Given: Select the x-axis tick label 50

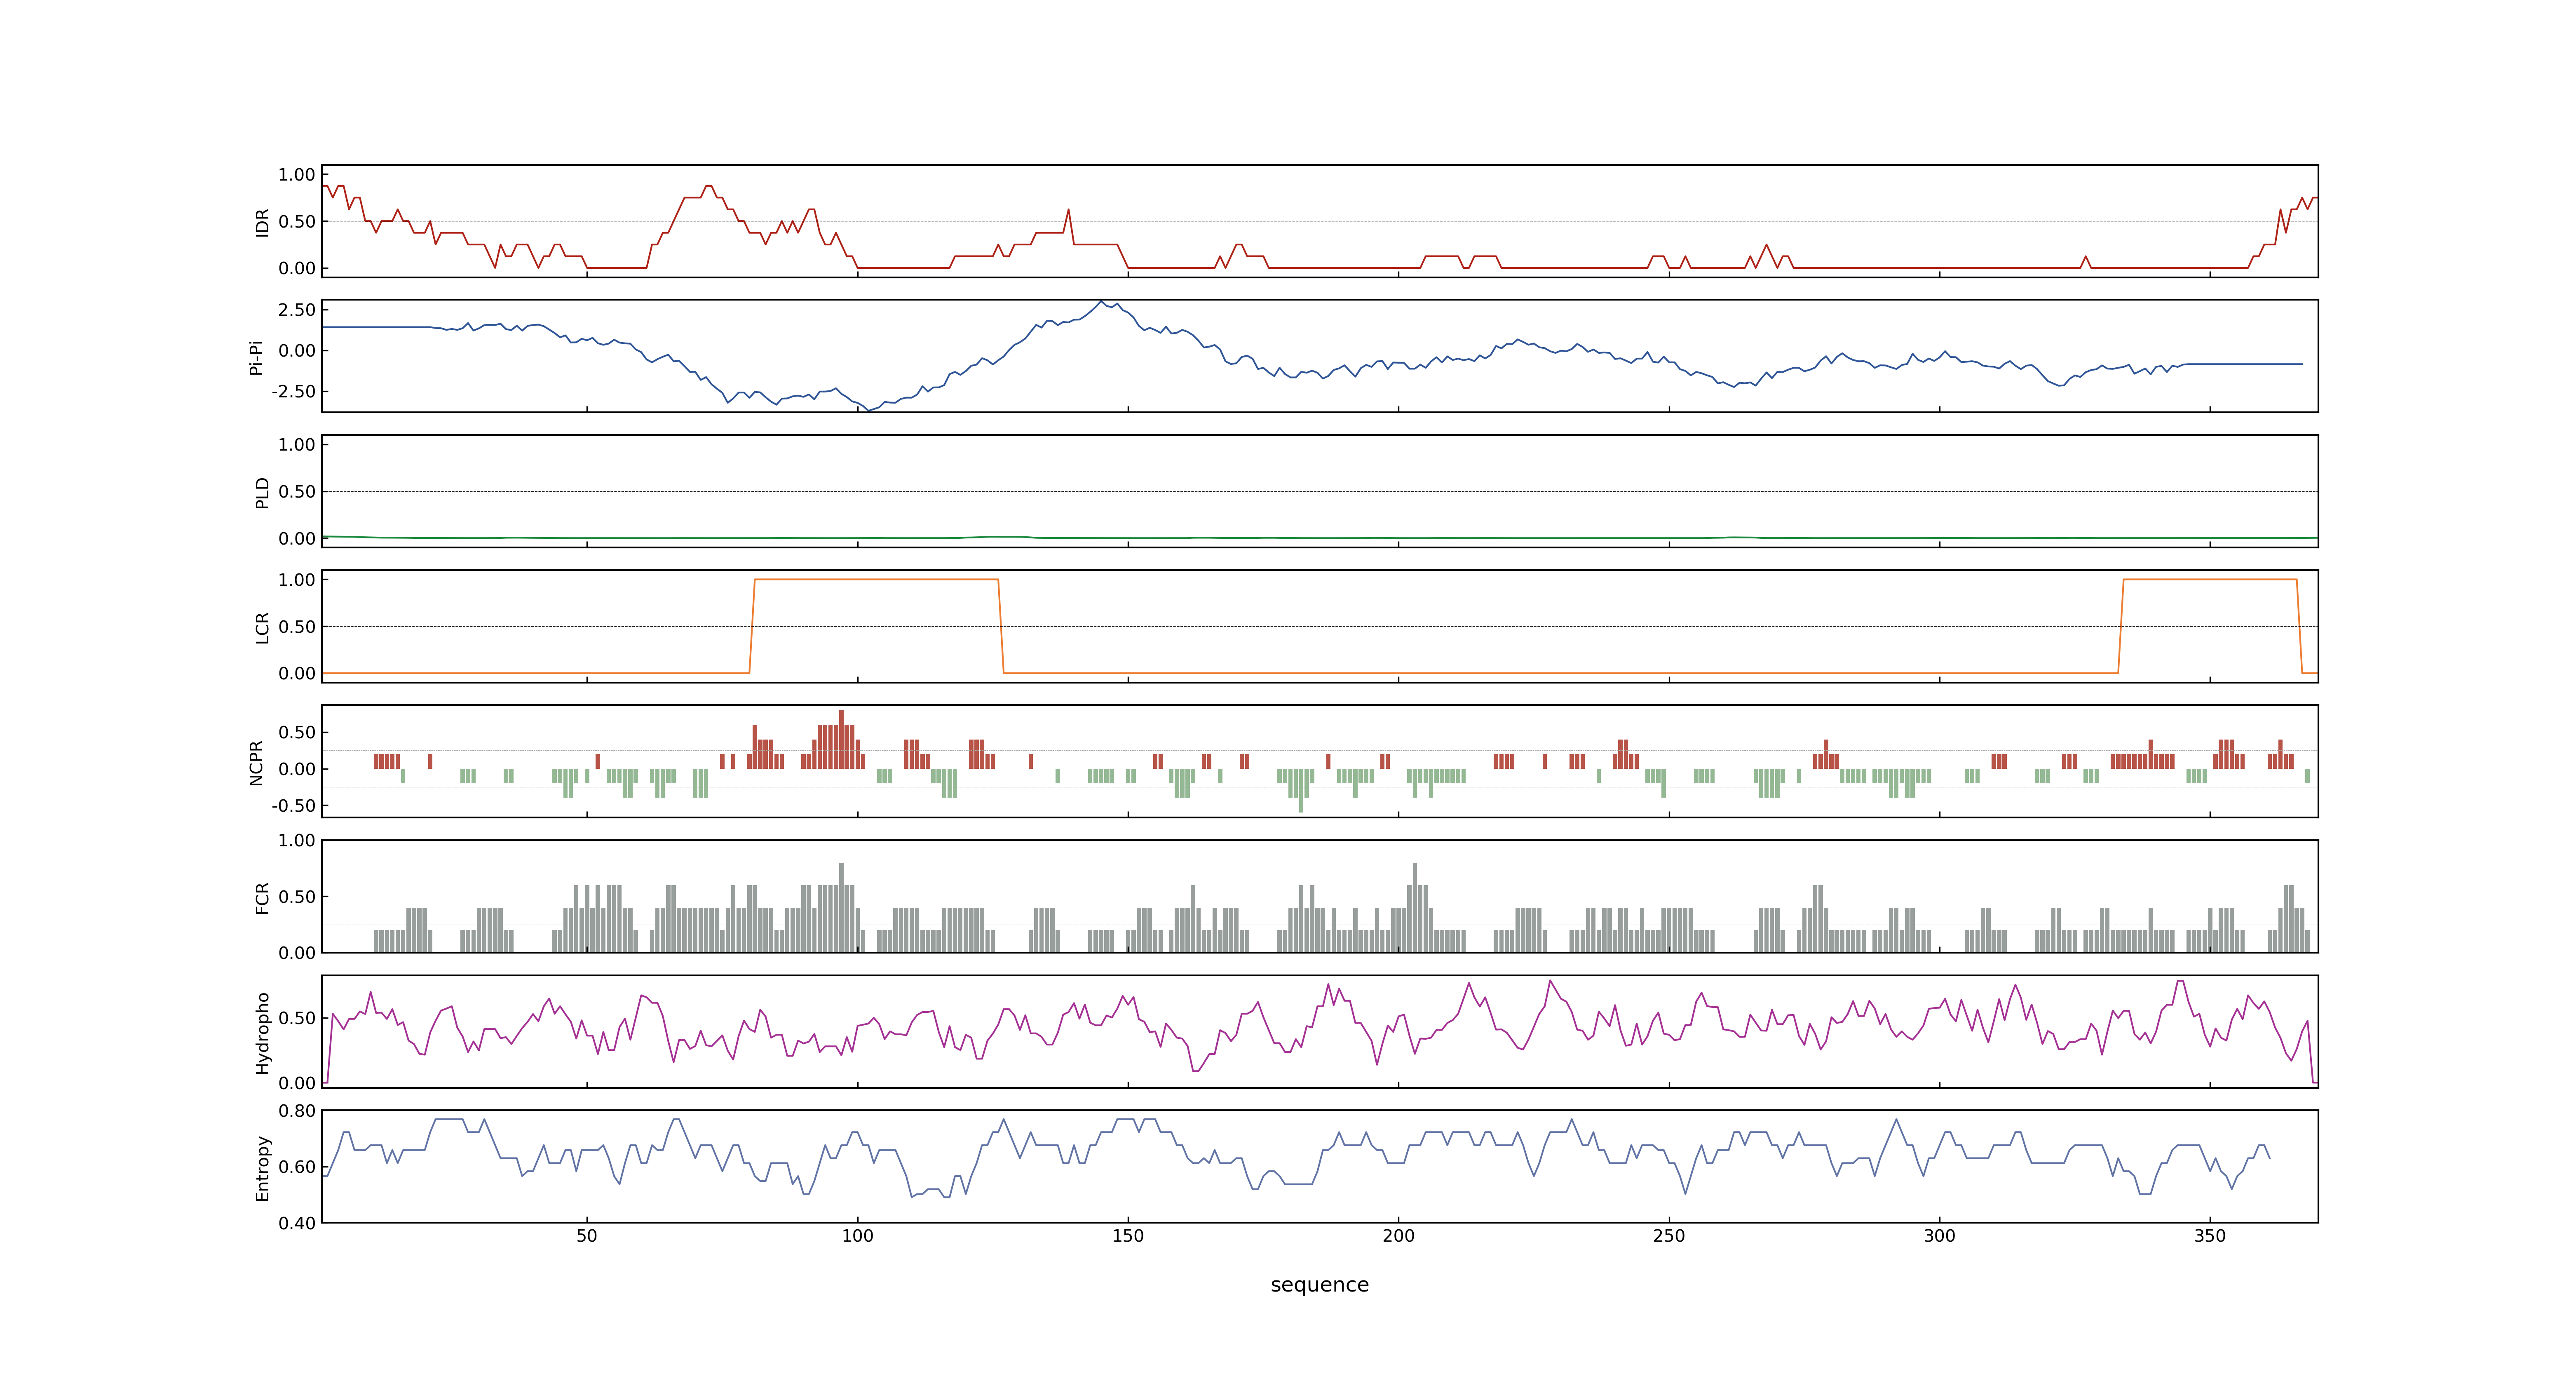Looking at the screenshot, I should pos(587,1236).
